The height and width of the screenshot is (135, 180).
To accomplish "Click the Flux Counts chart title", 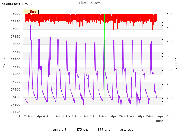I will 90,3.
